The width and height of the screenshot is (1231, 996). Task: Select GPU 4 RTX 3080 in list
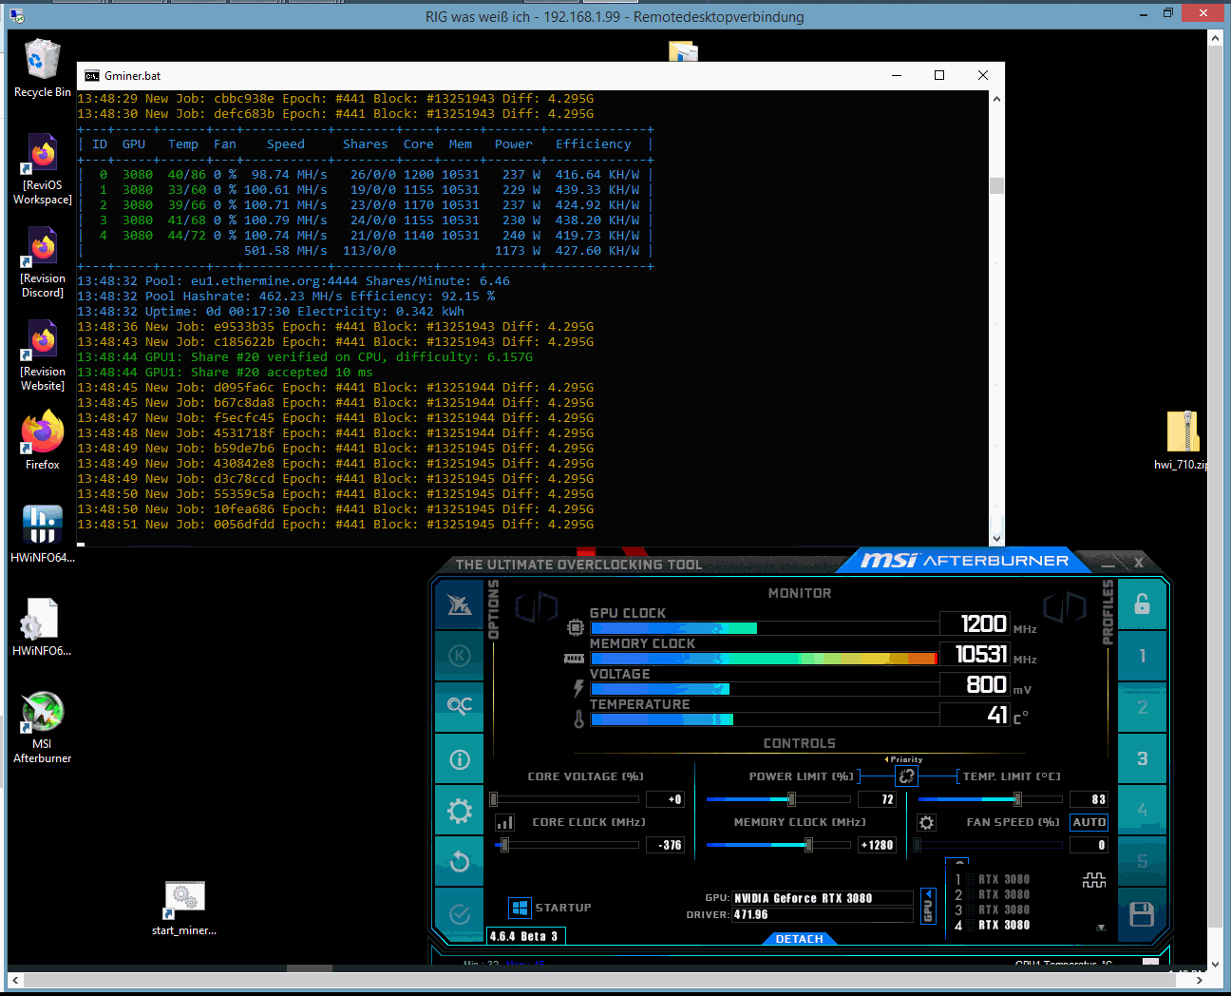click(x=993, y=926)
